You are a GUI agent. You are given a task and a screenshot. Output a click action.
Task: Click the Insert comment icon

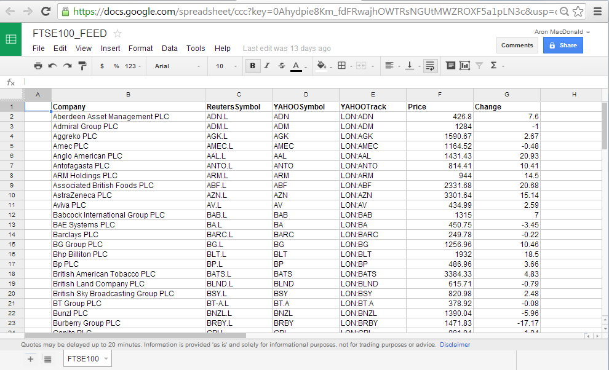tap(450, 66)
